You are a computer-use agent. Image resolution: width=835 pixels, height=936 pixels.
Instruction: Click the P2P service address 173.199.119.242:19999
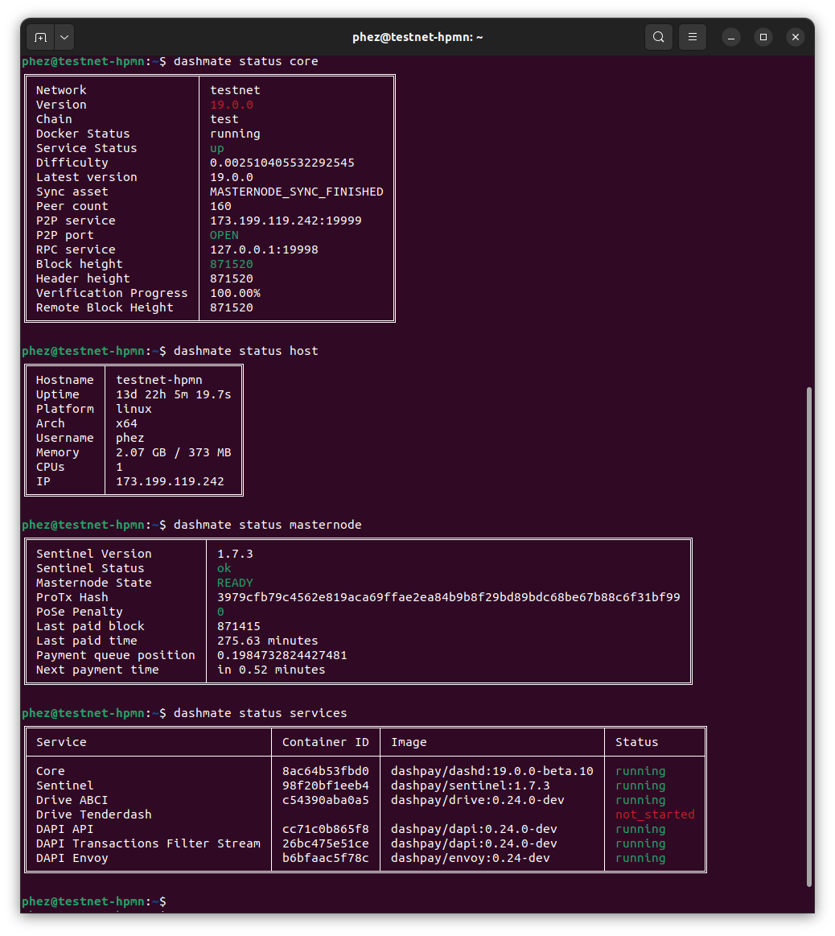pyautogui.click(x=285, y=221)
